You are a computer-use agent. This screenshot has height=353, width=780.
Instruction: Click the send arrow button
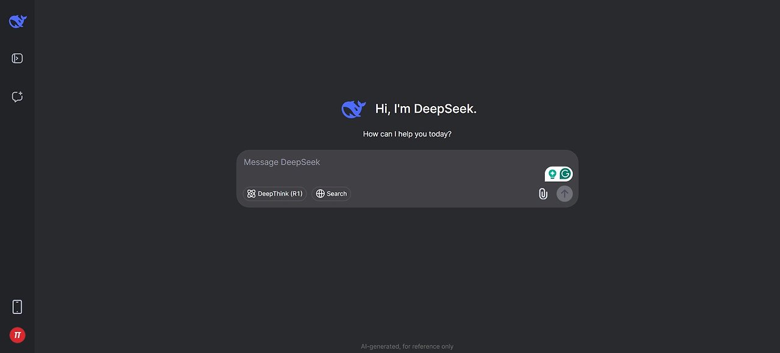(564, 194)
